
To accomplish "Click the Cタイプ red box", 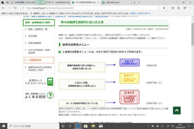I will [129, 97].
